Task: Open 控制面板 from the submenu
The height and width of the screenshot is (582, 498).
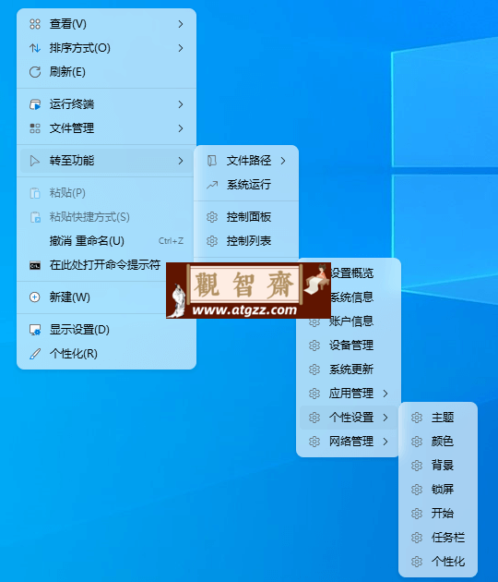Action: 246,217
